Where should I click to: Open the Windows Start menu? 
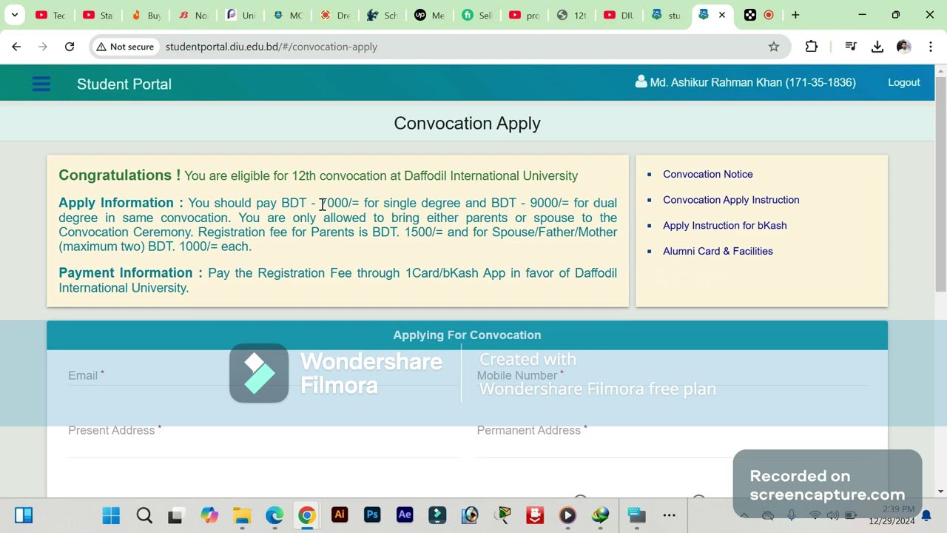[111, 515]
